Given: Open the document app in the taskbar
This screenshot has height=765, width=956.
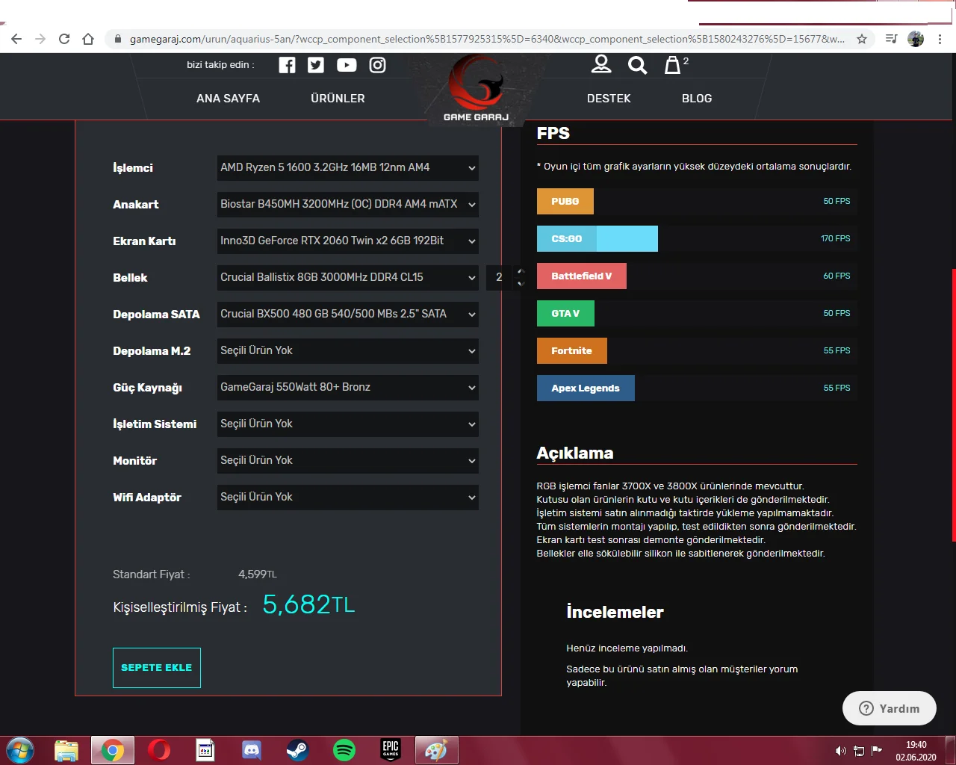Looking at the screenshot, I should (205, 750).
